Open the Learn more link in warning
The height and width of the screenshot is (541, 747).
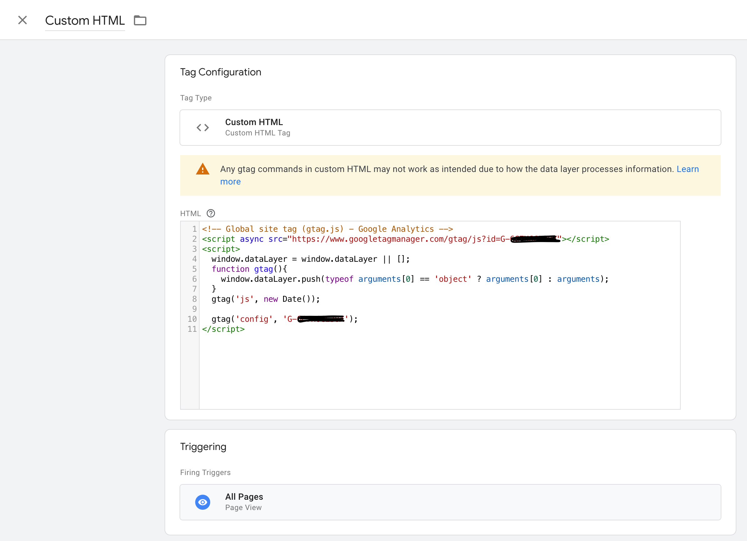(x=687, y=169)
